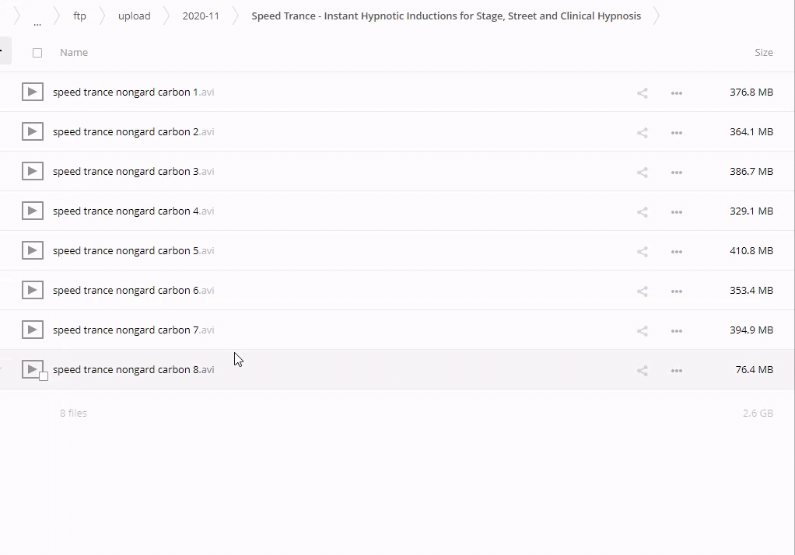Sort files by the Size column header

(x=763, y=53)
